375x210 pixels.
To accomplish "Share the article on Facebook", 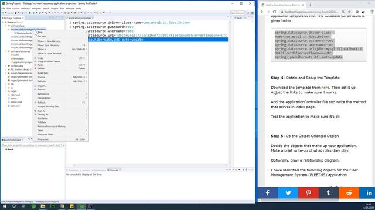I will [x=268, y=193].
